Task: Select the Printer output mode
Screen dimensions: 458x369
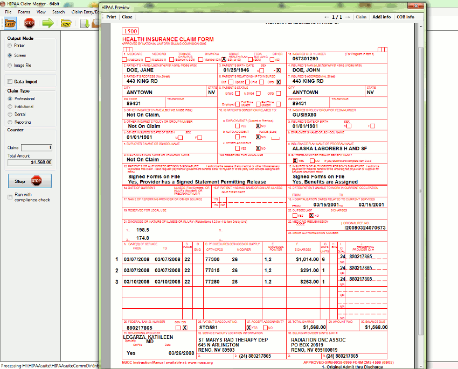Action: pos(10,46)
